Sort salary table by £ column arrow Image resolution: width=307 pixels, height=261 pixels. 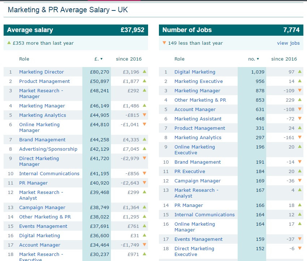101,59
